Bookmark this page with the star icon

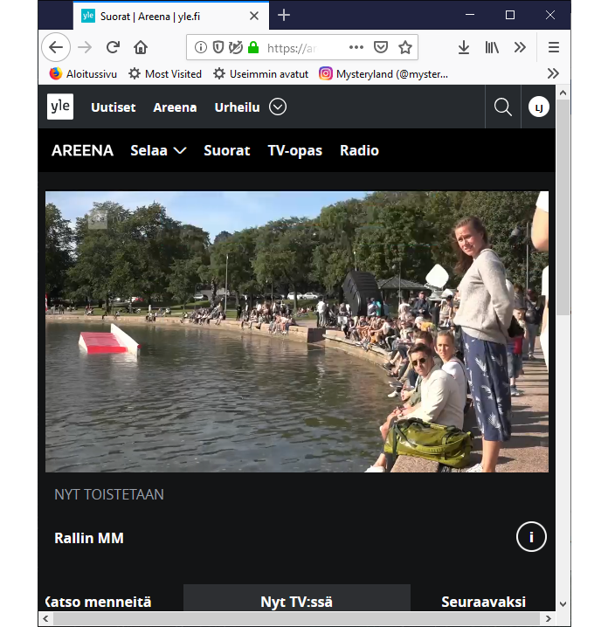point(405,47)
